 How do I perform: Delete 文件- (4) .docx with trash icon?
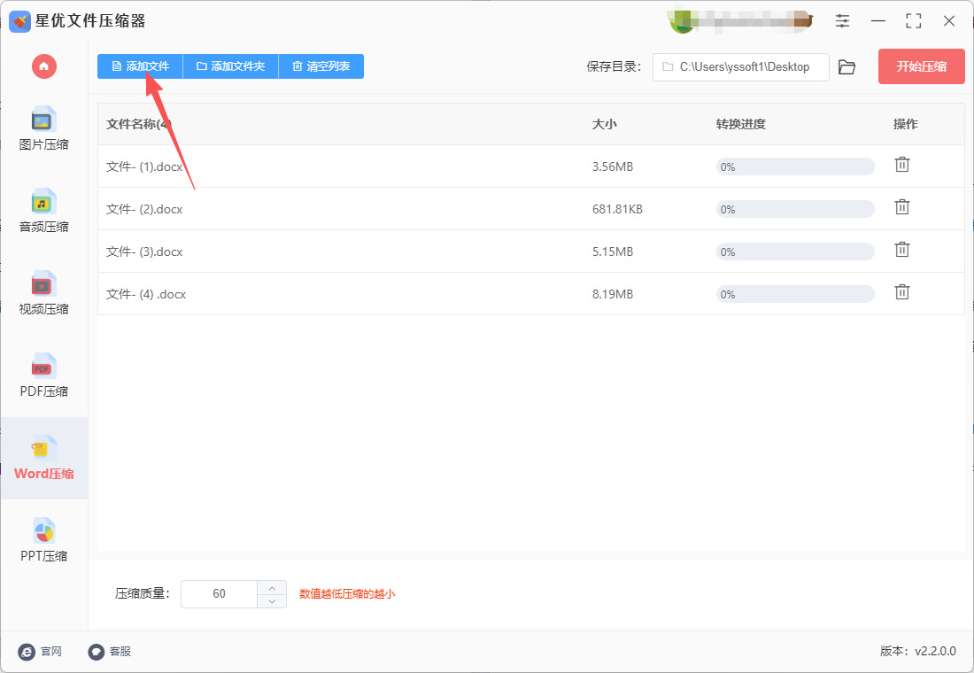pyautogui.click(x=902, y=292)
